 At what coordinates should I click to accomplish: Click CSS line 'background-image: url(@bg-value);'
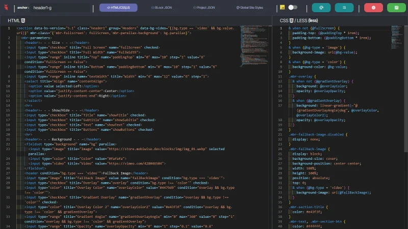(325, 52)
